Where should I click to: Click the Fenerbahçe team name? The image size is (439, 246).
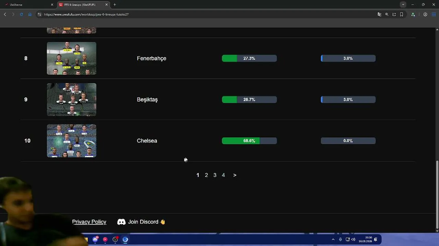tap(151, 58)
